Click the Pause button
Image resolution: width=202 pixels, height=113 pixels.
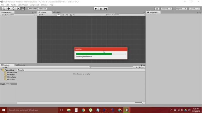click(x=101, y=8)
